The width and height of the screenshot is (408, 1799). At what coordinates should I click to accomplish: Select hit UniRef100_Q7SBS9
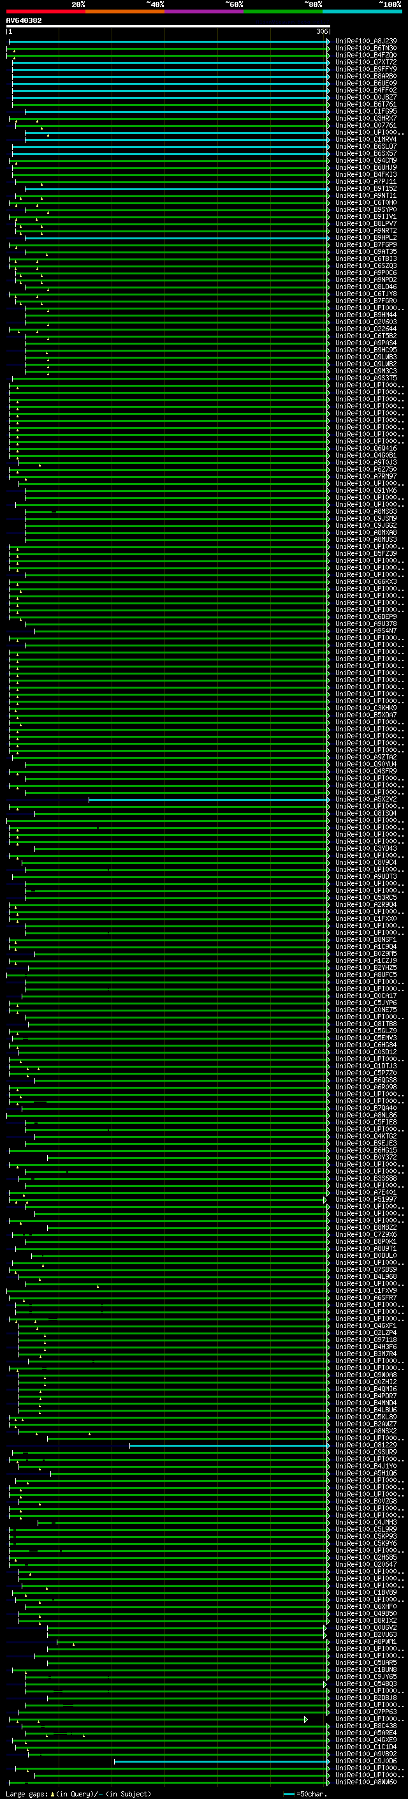click(x=366, y=1269)
